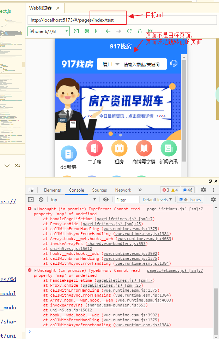Tap the customer service headset icon

174,64
